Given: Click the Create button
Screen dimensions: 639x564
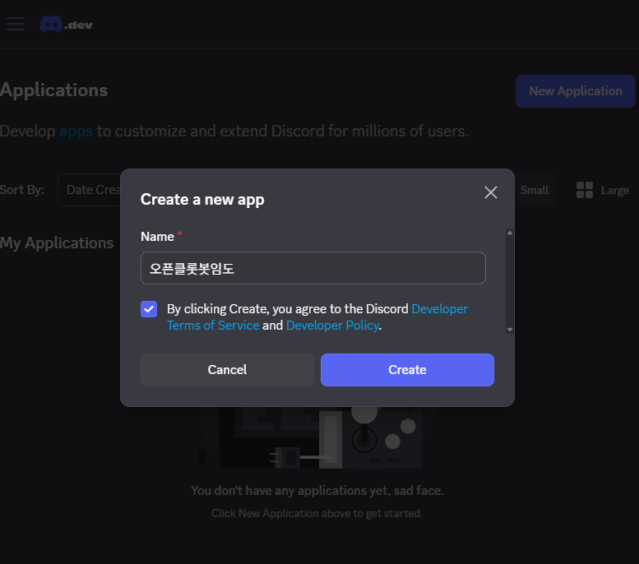Looking at the screenshot, I should (407, 370).
